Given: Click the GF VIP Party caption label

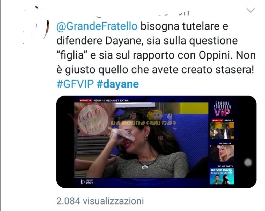Looking at the screenshot, I should click(225, 166).
